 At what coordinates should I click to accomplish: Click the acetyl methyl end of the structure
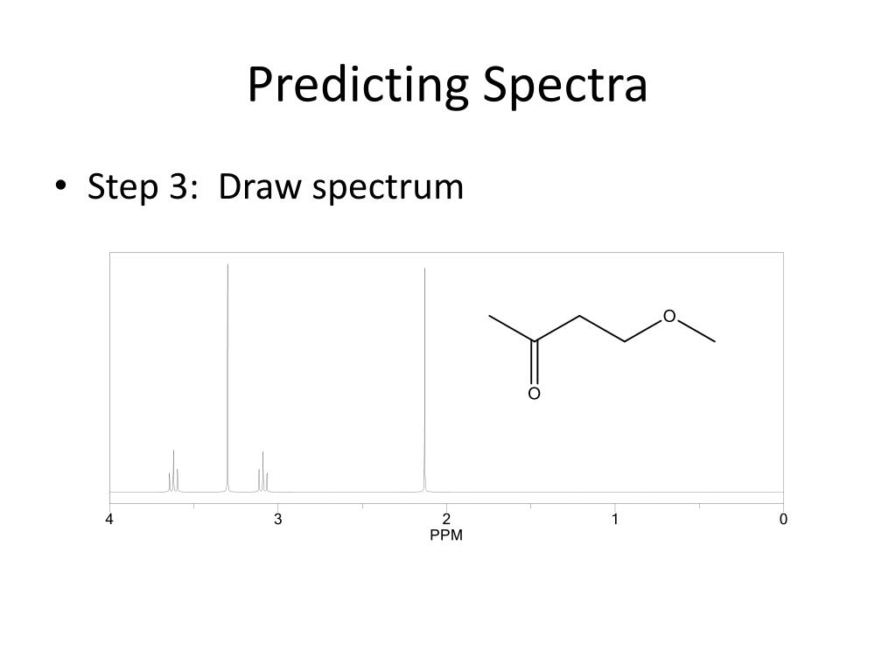coord(493,318)
